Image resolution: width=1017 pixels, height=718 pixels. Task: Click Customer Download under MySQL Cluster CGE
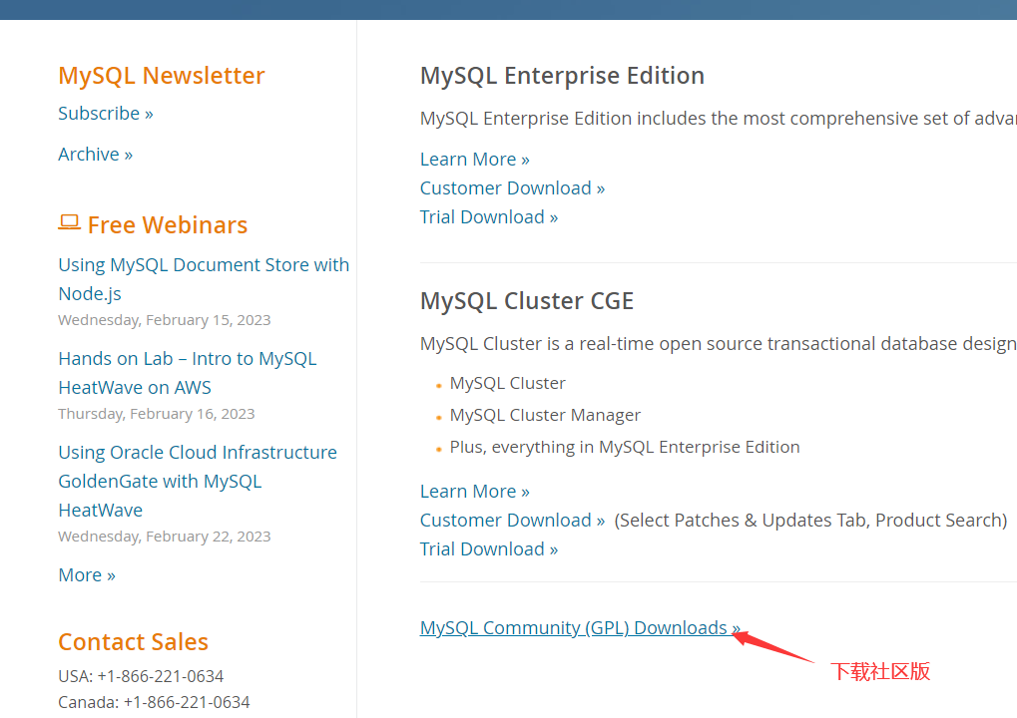(512, 521)
